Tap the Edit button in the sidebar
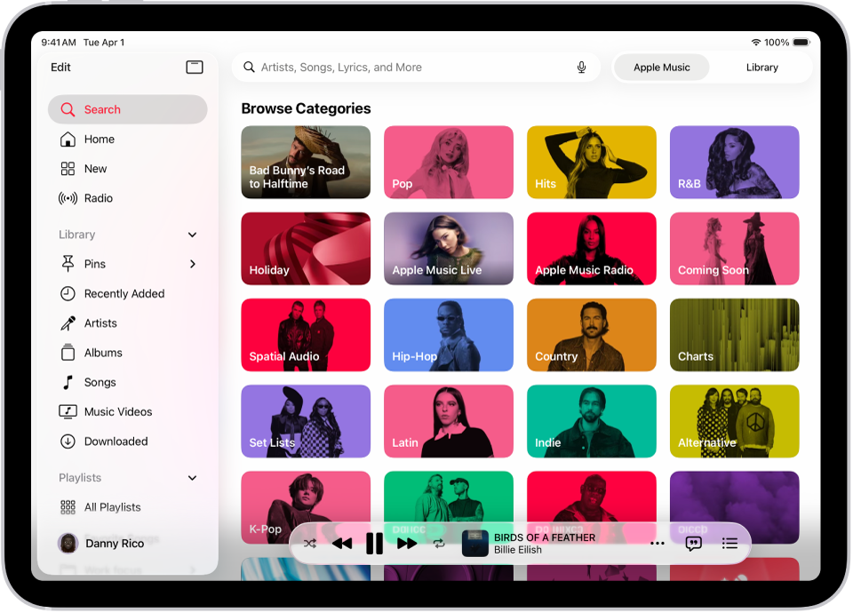The image size is (853, 613). pos(60,67)
